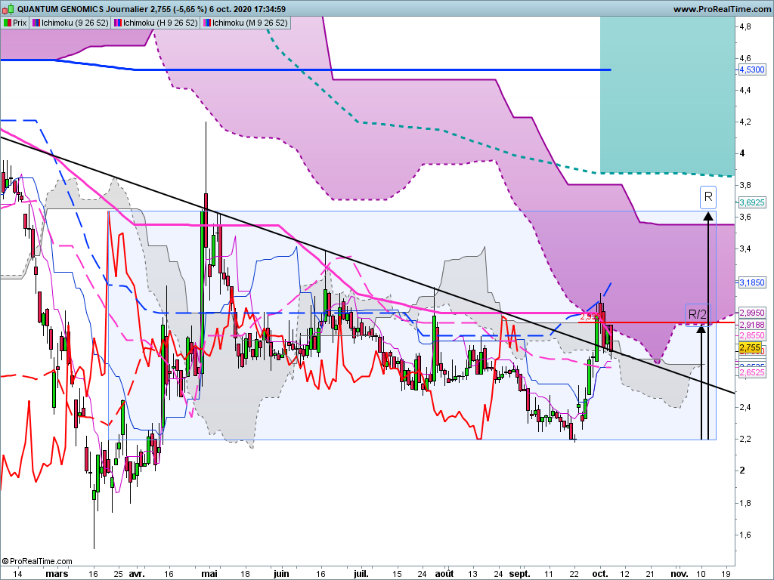Click the juil. label on the time axis
Viewport: 774px width, 580px height.
[361, 574]
